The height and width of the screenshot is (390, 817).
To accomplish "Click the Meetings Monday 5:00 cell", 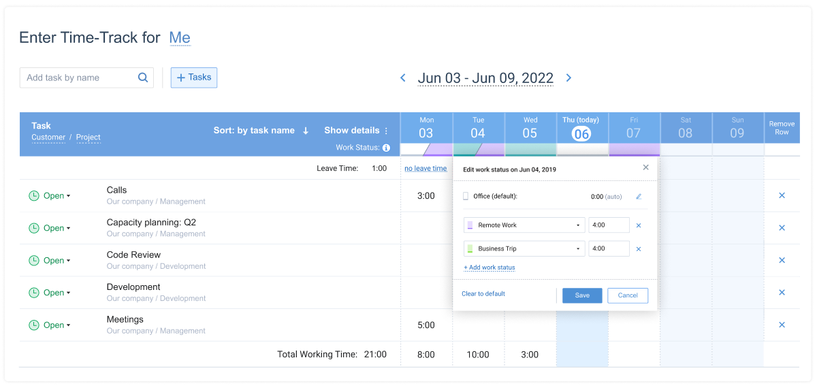I will (x=426, y=325).
